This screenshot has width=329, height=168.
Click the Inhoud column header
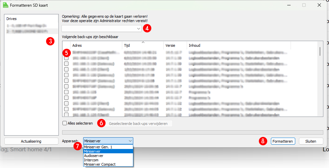[x=238, y=45]
